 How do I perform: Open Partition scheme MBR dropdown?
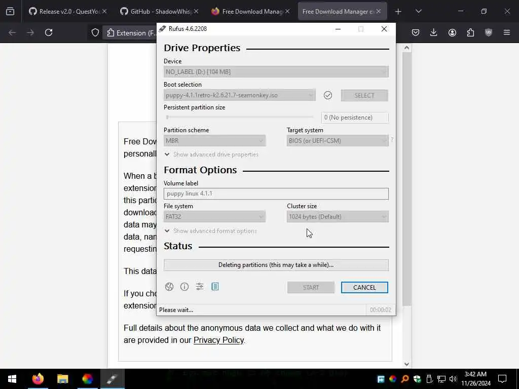(x=214, y=141)
